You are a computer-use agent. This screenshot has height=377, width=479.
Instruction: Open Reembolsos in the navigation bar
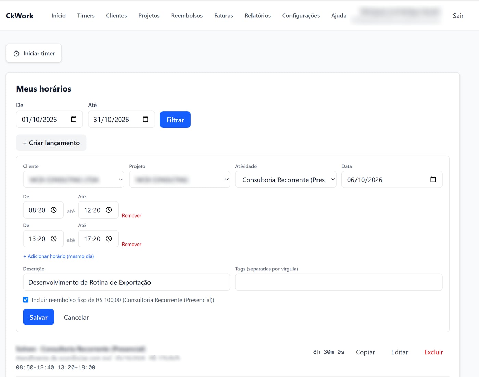pyautogui.click(x=187, y=16)
